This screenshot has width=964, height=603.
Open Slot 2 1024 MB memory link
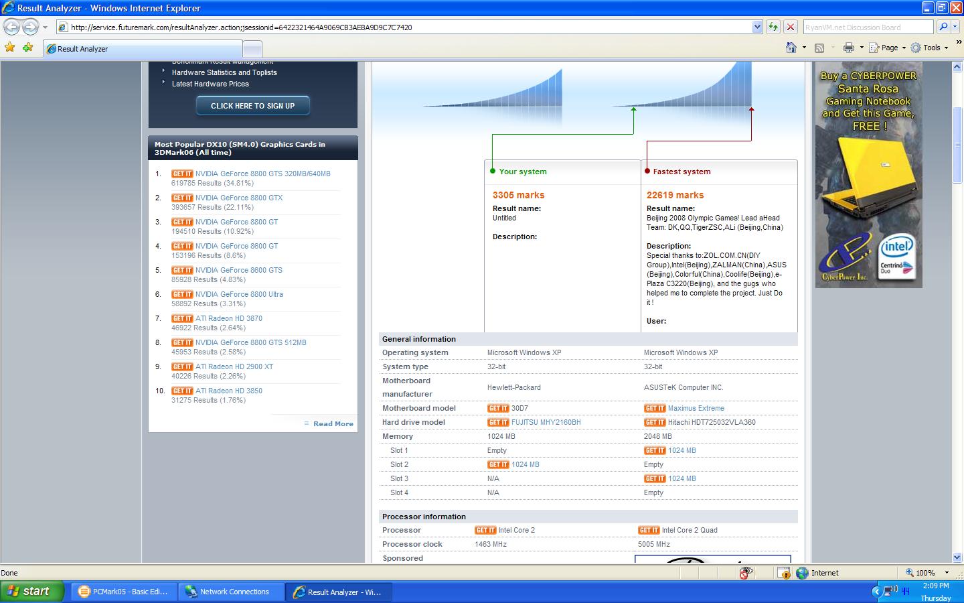[526, 464]
